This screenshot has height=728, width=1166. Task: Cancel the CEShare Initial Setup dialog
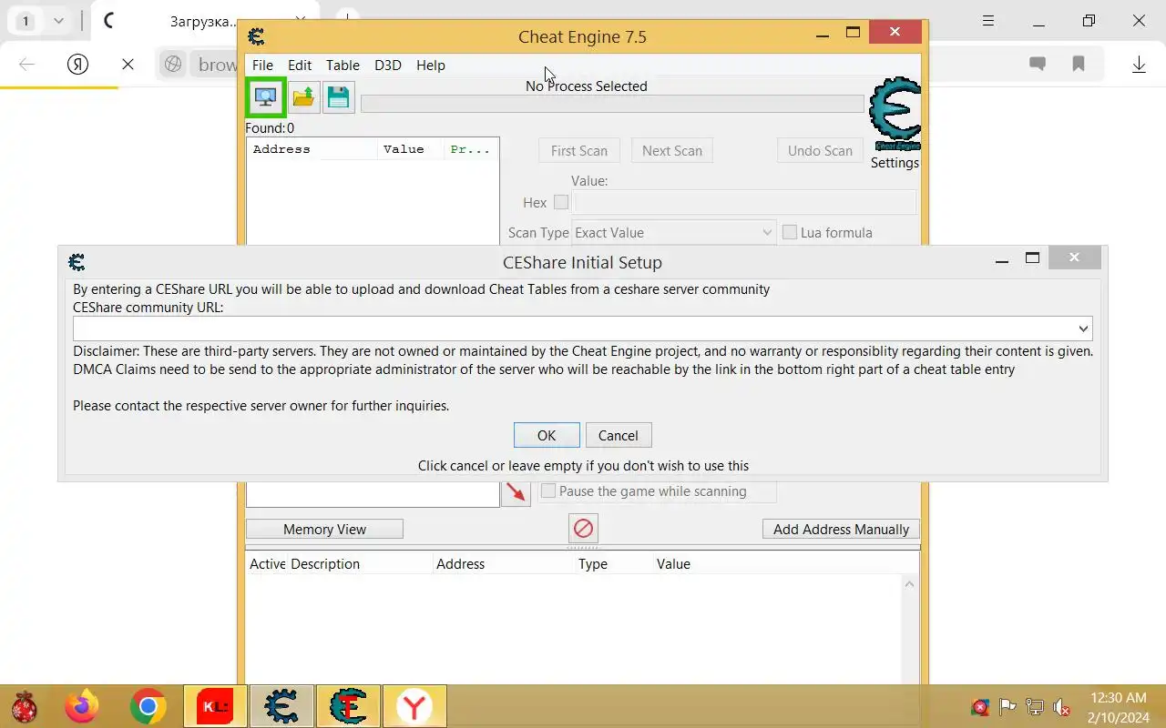point(618,435)
